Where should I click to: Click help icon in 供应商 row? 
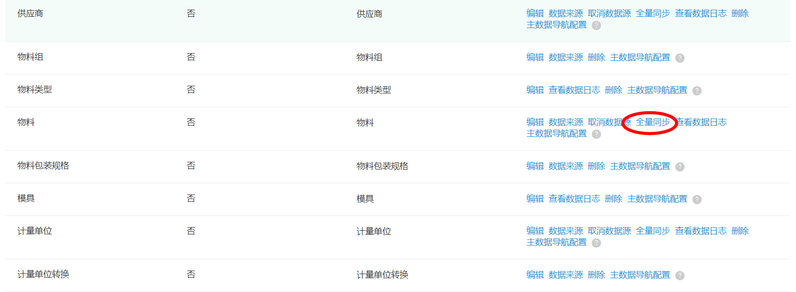[x=596, y=26]
